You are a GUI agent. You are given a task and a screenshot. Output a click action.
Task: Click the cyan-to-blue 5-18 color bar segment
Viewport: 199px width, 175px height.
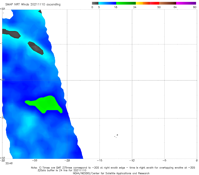coord(107,3)
